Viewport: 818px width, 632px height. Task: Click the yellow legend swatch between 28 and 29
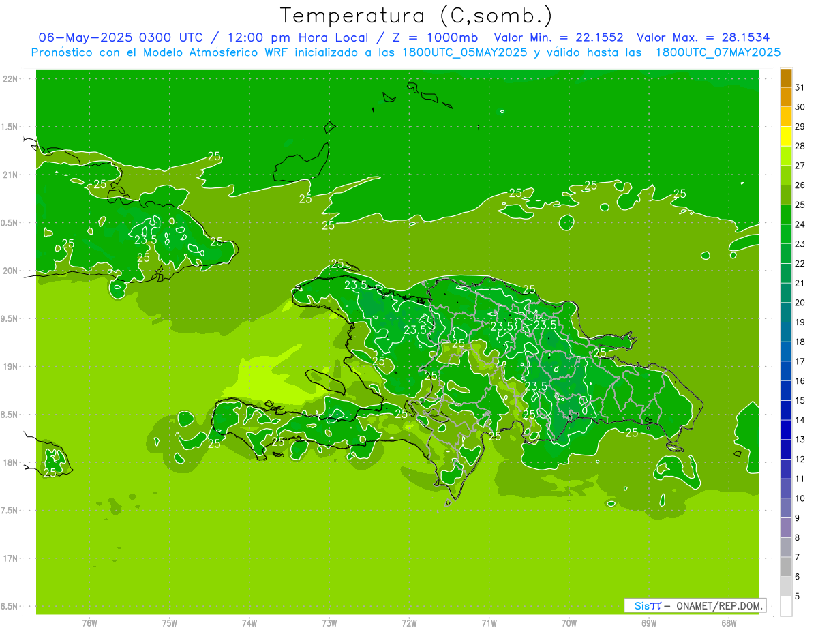(x=786, y=136)
